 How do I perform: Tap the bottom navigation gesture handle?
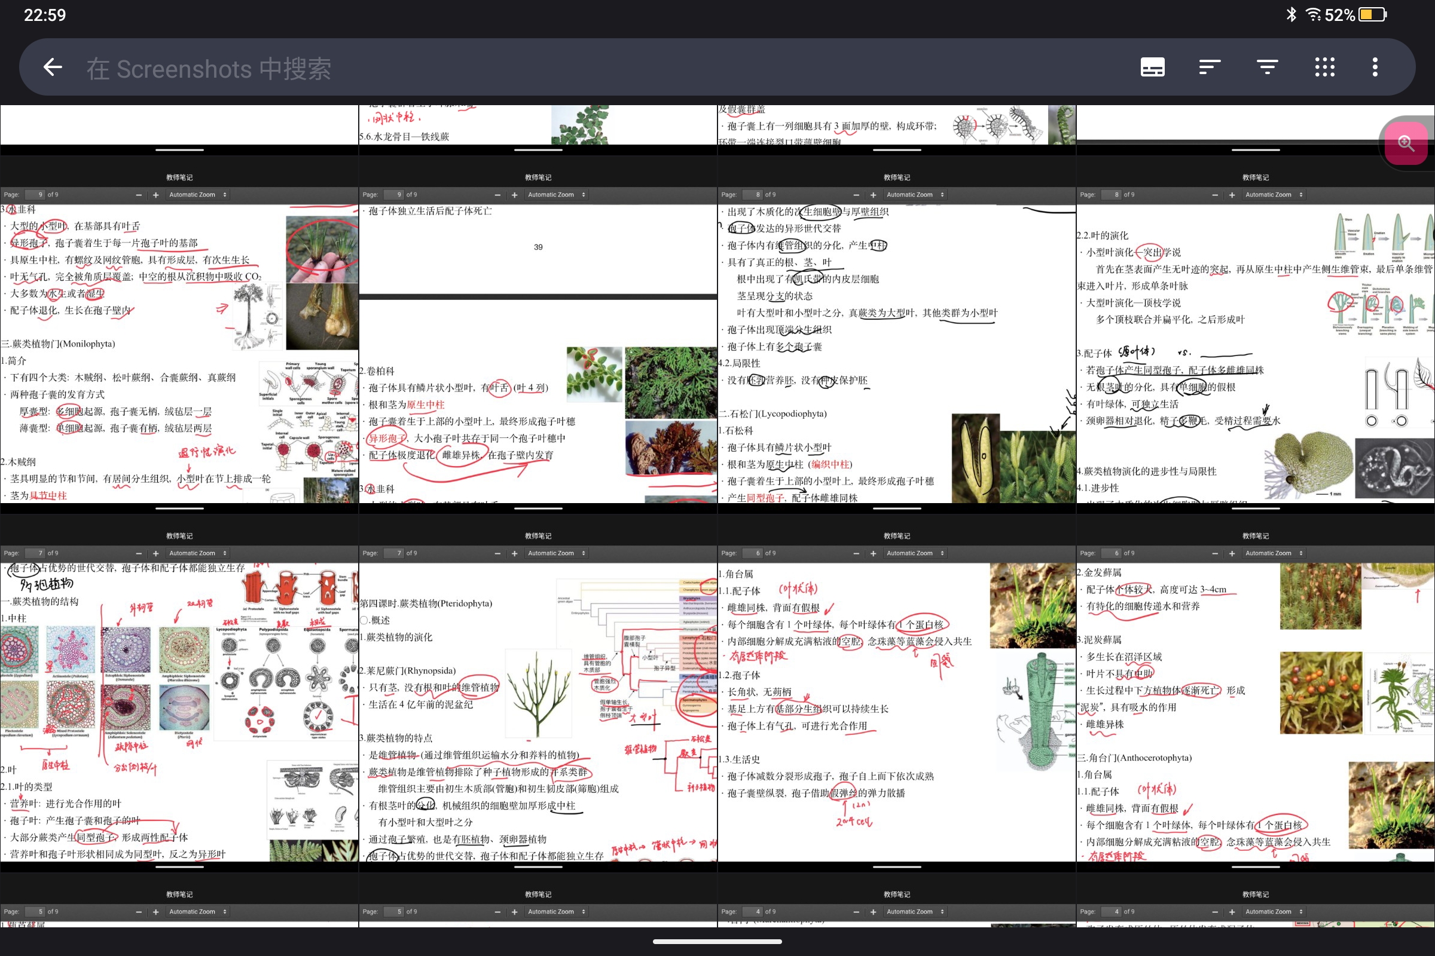tap(717, 942)
